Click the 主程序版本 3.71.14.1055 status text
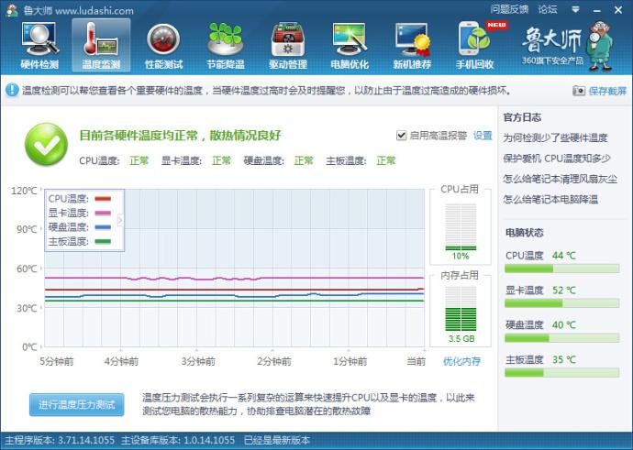This screenshot has width=633, height=450. (x=60, y=440)
